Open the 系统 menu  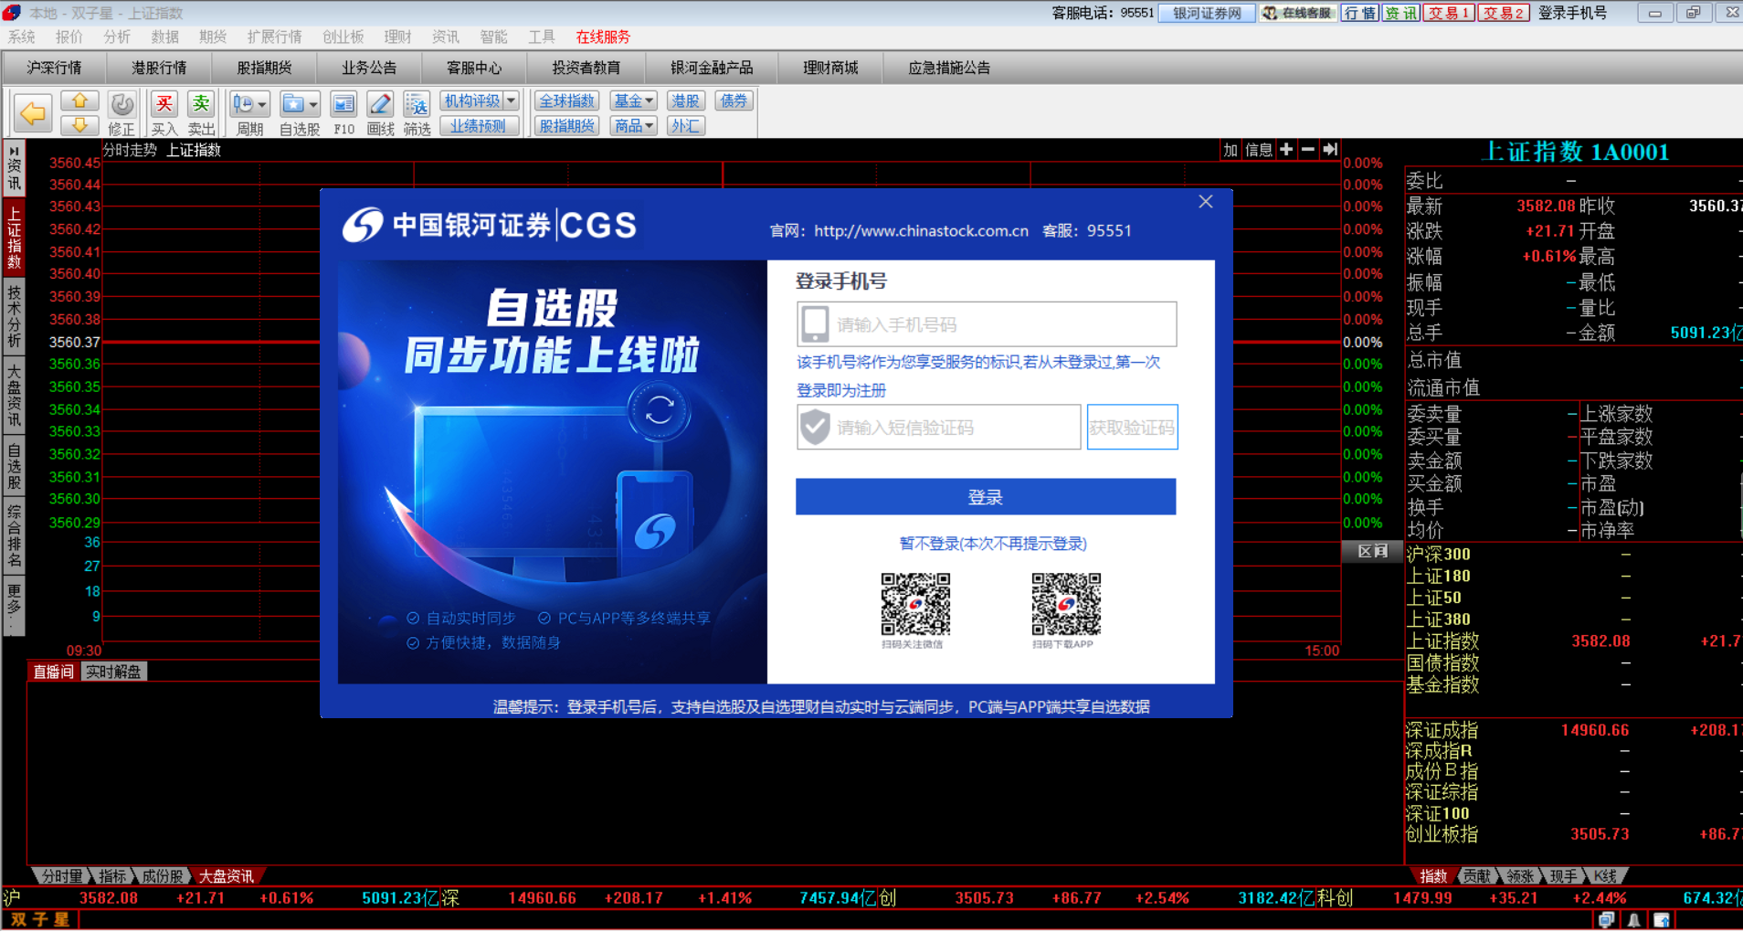[21, 37]
